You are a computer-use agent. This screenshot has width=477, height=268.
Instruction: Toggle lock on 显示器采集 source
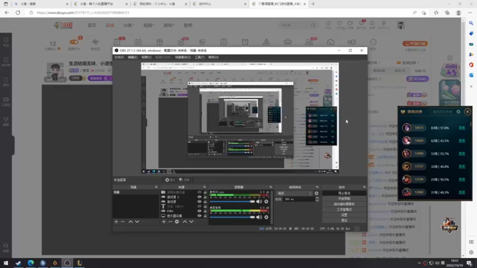205,216
